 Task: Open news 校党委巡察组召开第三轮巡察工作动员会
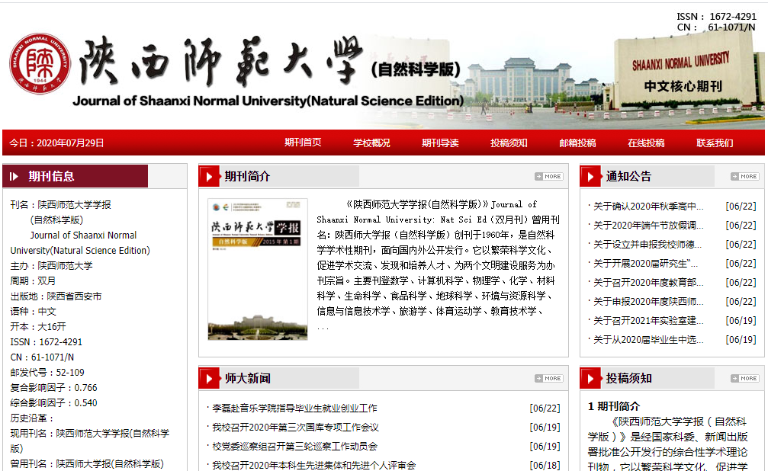295,447
